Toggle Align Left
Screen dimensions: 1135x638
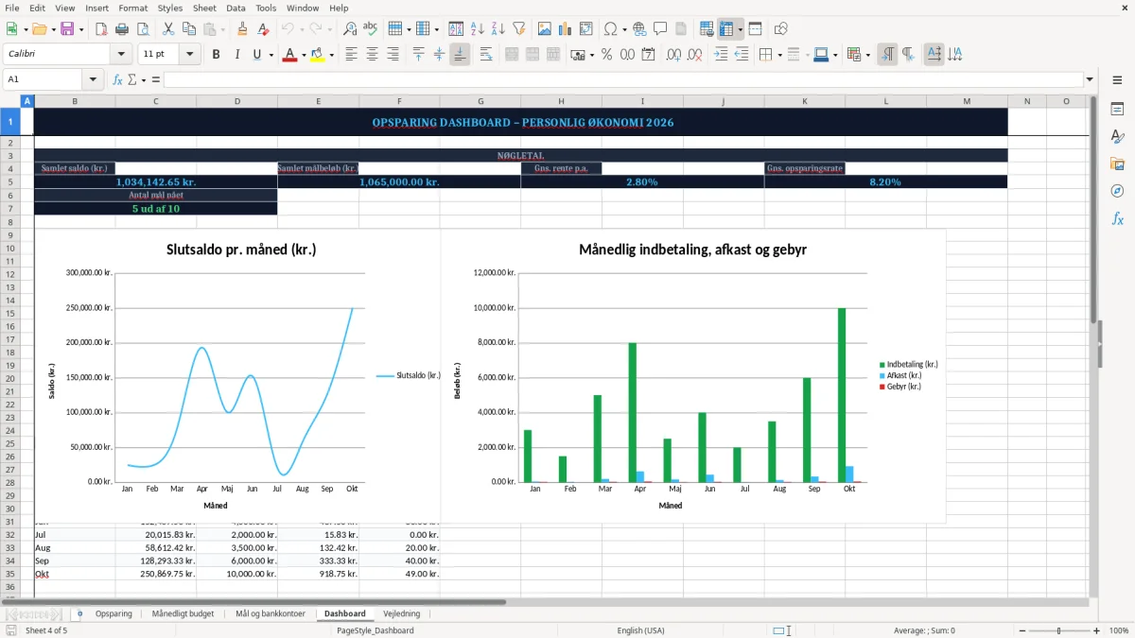pos(351,54)
